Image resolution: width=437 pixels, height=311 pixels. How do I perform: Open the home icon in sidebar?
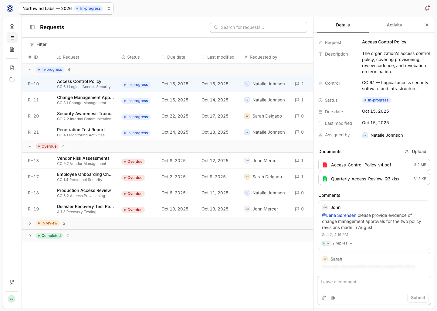(x=12, y=26)
